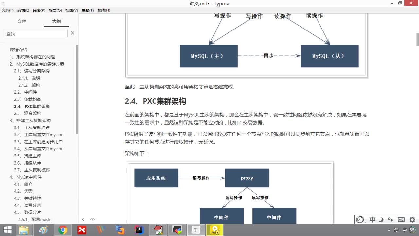Switch to the 文件 sidebar tab
This screenshot has width=419, height=236.
point(22,21)
